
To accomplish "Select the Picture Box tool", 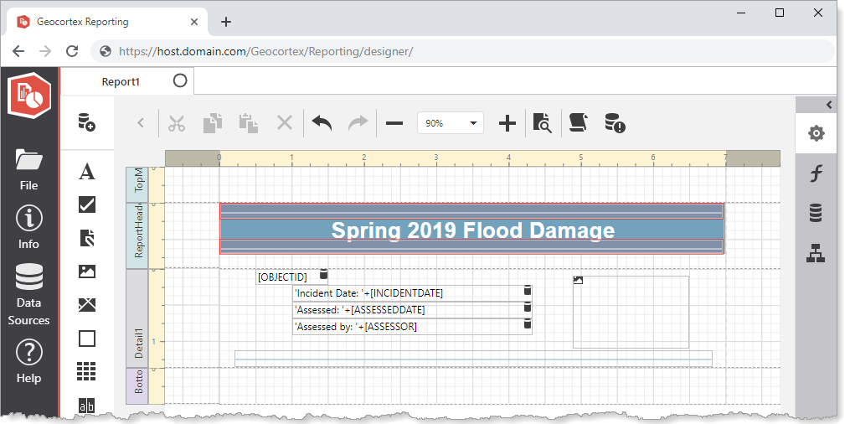I will click(86, 271).
